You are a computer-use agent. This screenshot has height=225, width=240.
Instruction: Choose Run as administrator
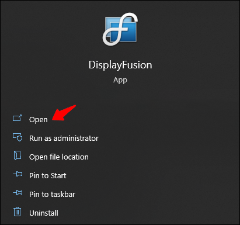tap(64, 139)
